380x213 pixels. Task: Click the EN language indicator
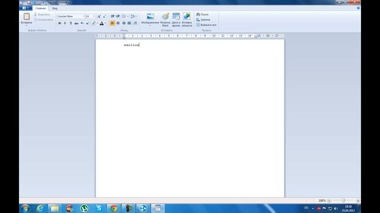(306, 208)
